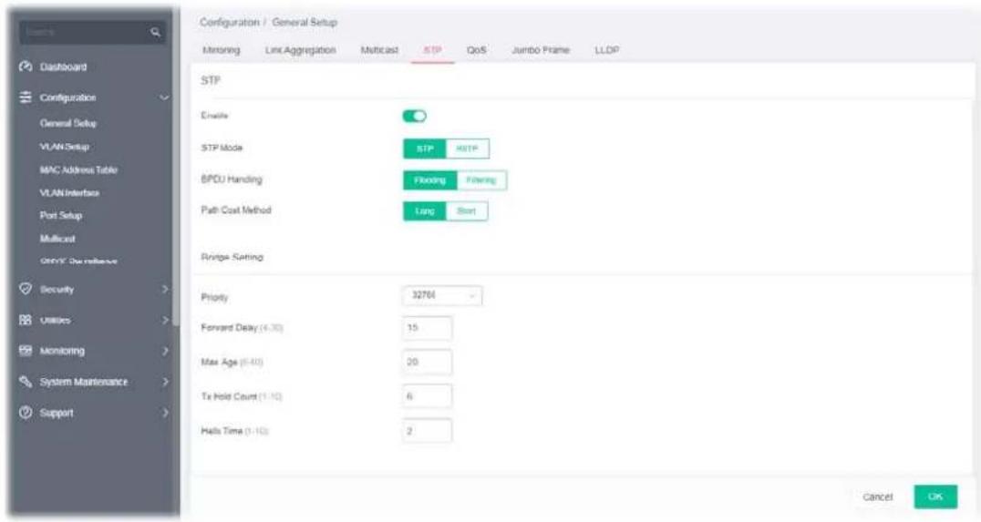Open the Priority 32768 dropdown

pos(442,296)
